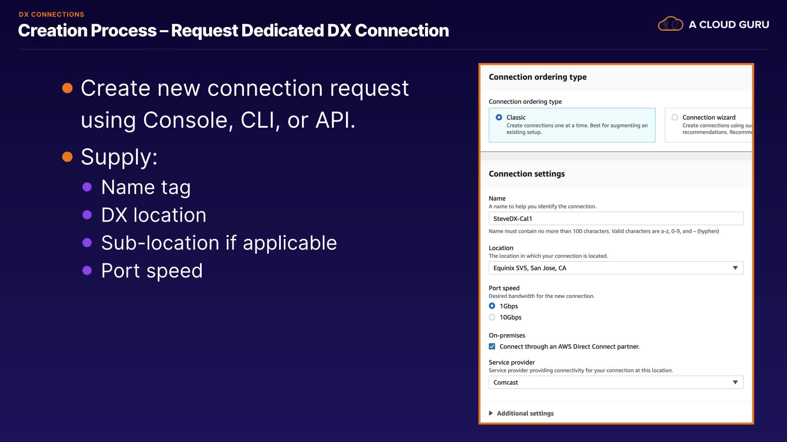Click the purple bullet beside Port speed

point(87,271)
